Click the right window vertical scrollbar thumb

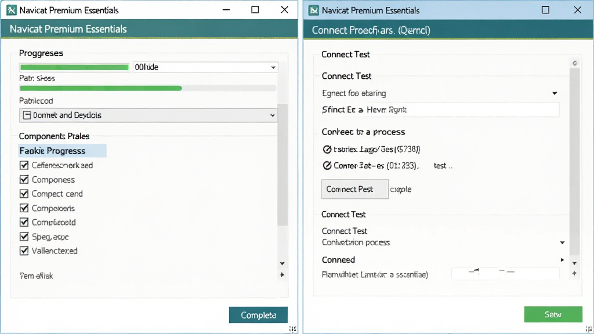pyautogui.click(x=575, y=162)
